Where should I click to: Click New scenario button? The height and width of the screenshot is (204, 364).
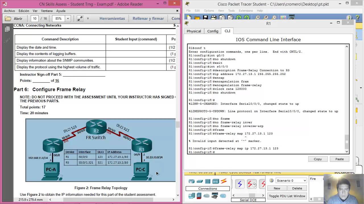(277, 188)
